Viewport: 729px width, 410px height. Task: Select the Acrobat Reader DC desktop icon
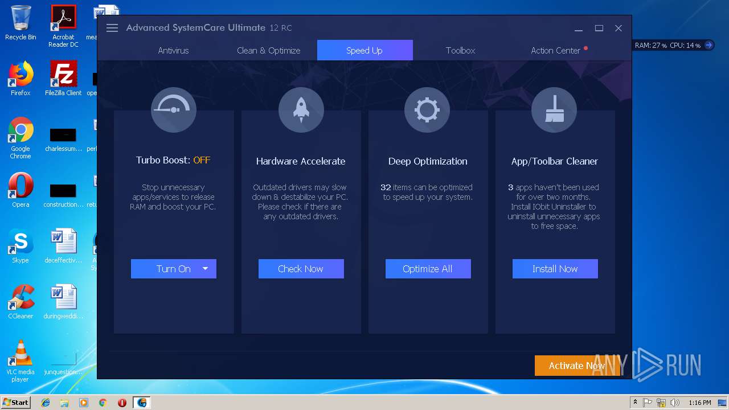[x=63, y=26]
